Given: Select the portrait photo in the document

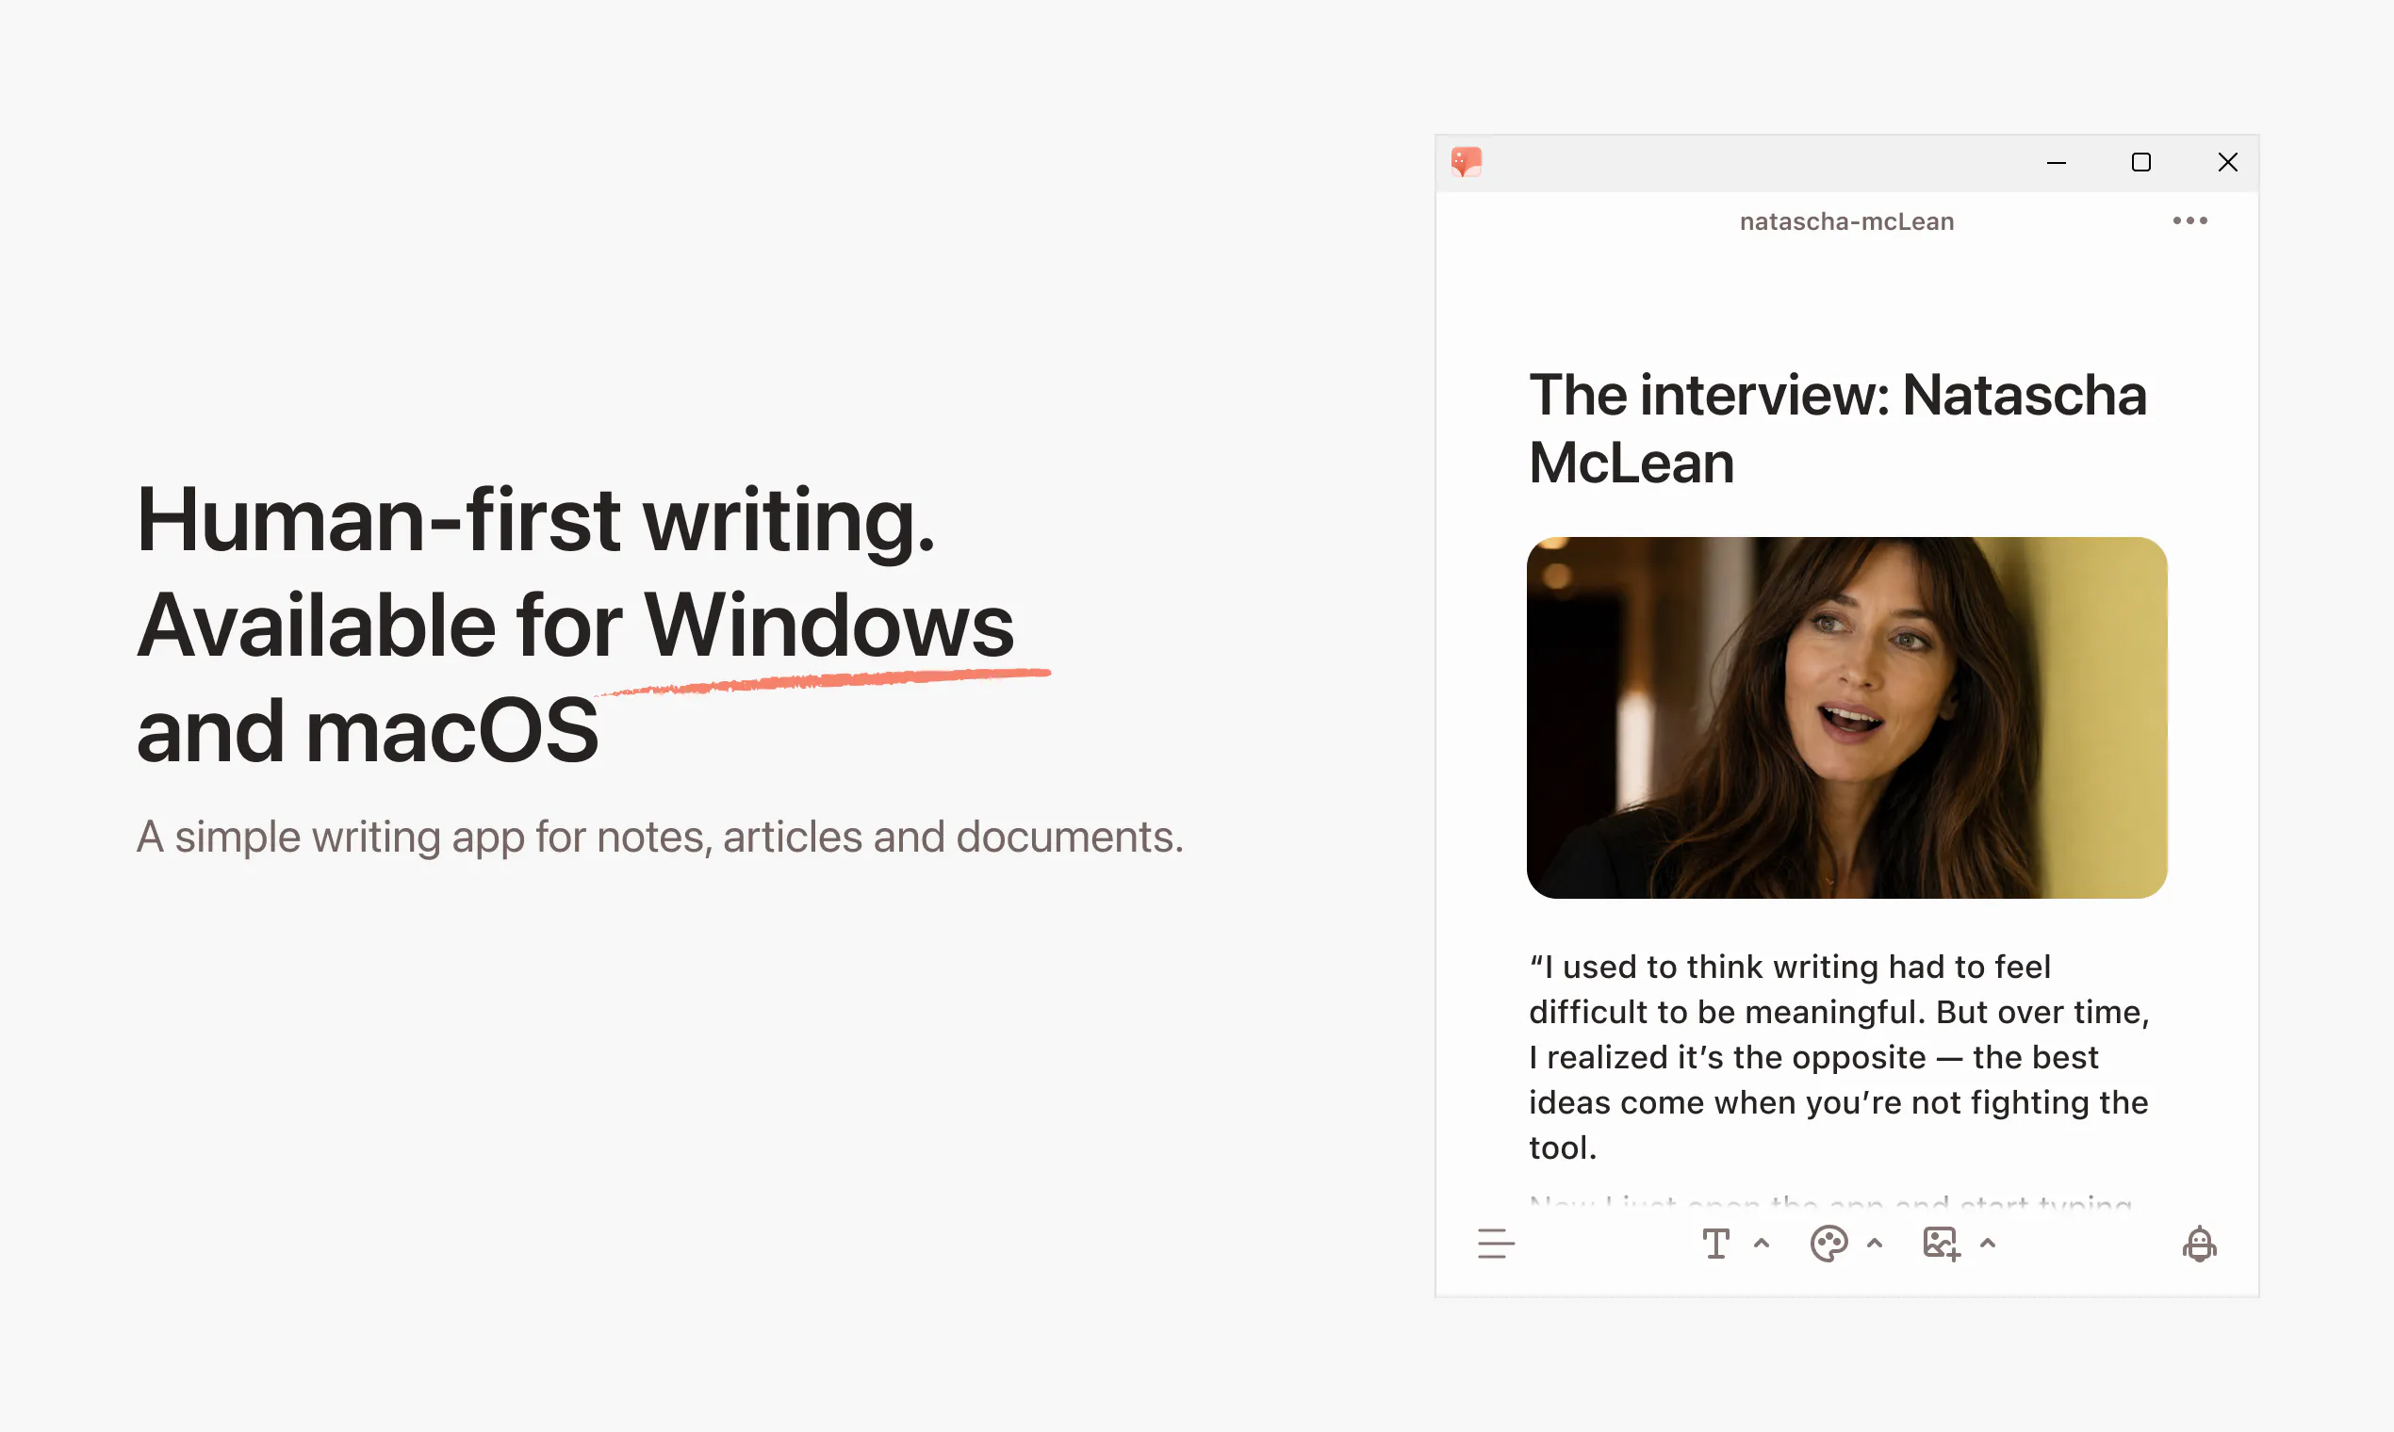Looking at the screenshot, I should click(x=1846, y=718).
